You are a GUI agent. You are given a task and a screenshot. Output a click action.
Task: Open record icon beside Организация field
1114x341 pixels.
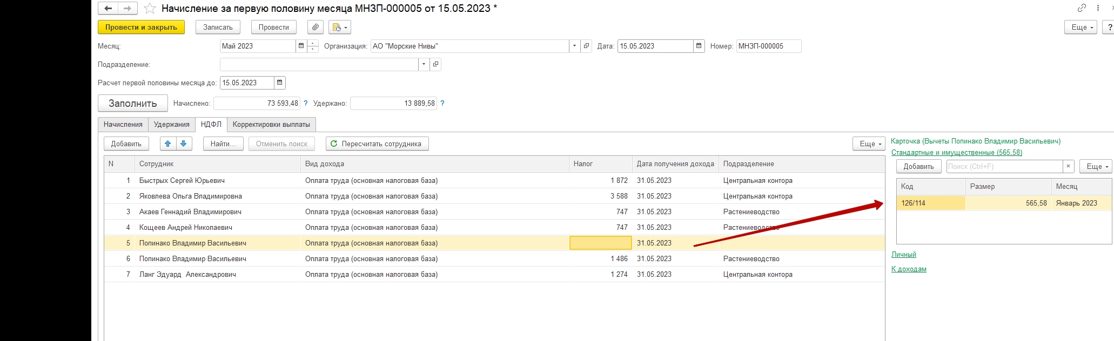pos(586,46)
